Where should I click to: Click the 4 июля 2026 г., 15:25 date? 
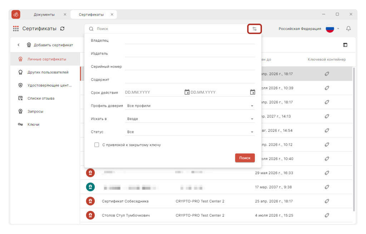pyautogui.click(x=274, y=215)
